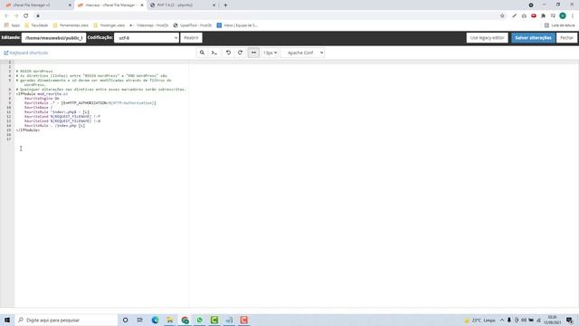The height and width of the screenshot is (326, 579).
Task: Click the pencil extension icon
Action: [x=515, y=15]
